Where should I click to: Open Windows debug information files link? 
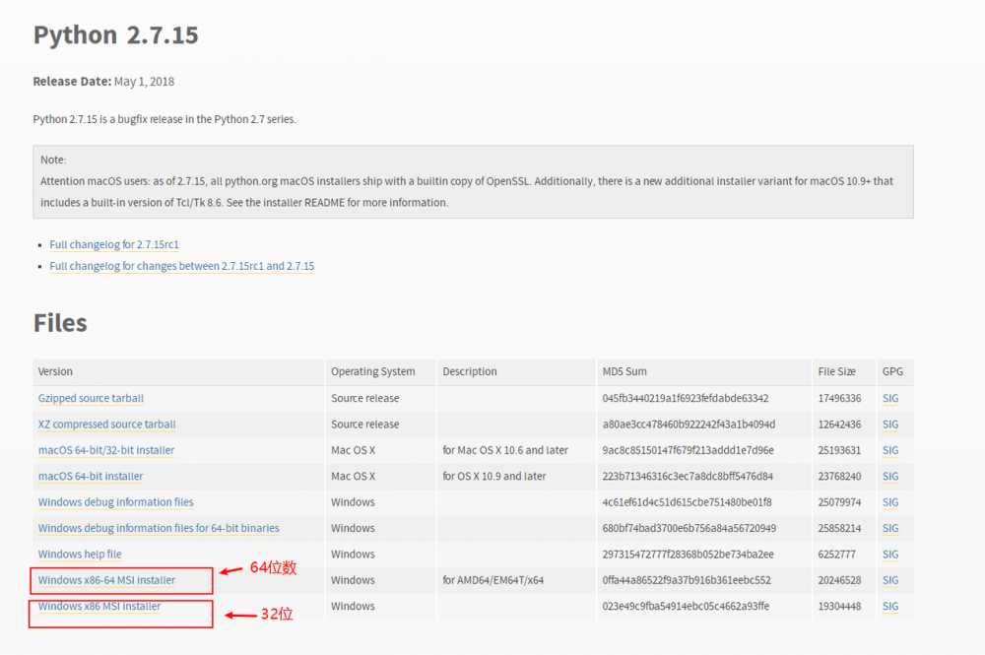pos(115,502)
